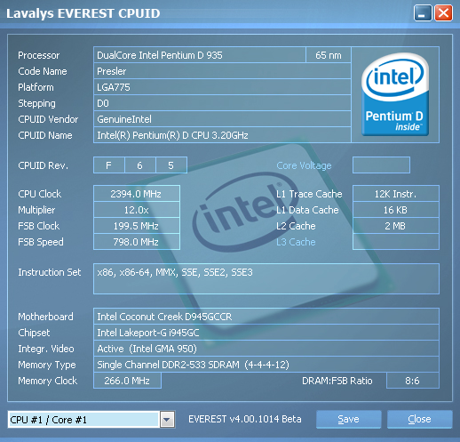Click the Close button

pyautogui.click(x=419, y=419)
